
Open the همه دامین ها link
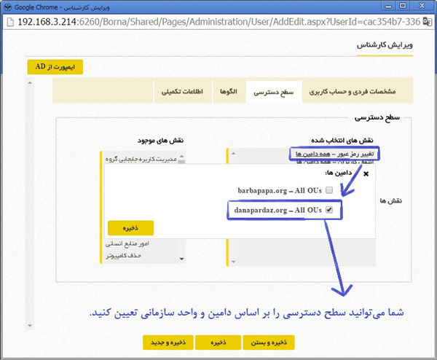coord(310,154)
